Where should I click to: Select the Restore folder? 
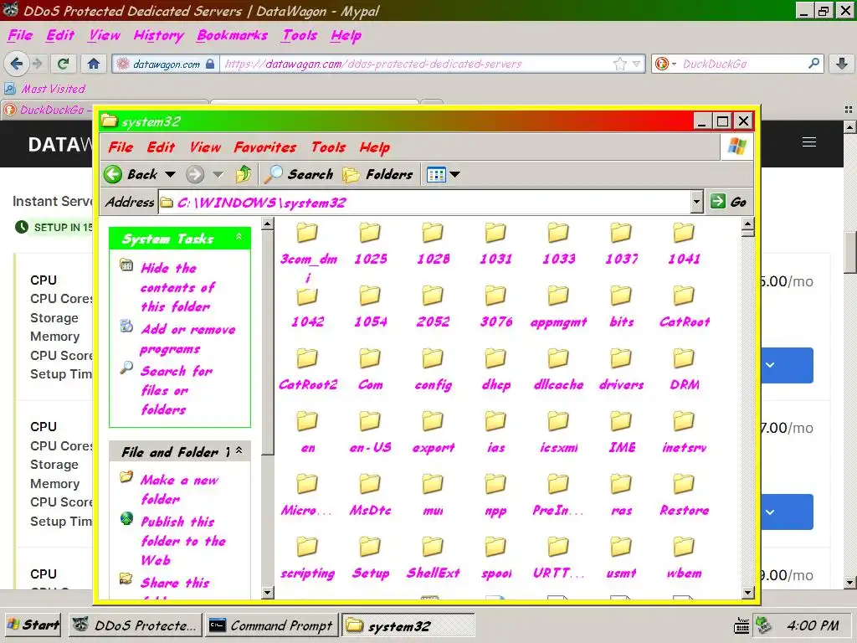click(685, 495)
